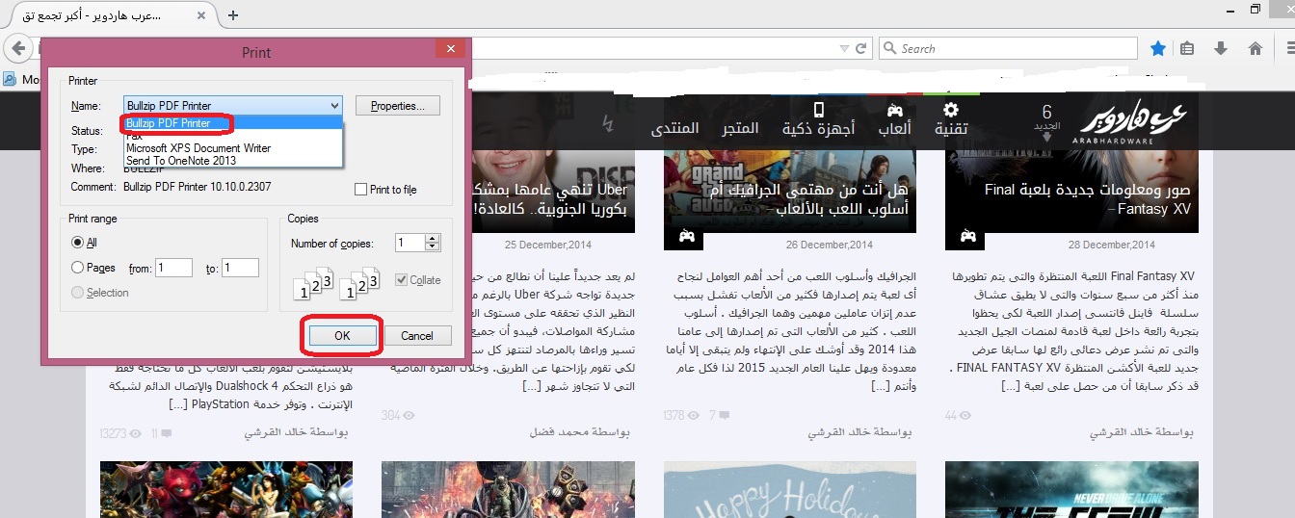Toggle the Collate checkbox
1295x518 pixels.
[401, 279]
